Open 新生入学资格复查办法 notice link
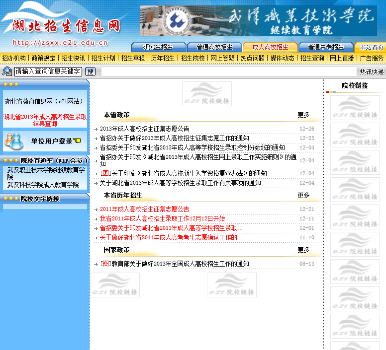386x350 pixels. click(x=184, y=173)
